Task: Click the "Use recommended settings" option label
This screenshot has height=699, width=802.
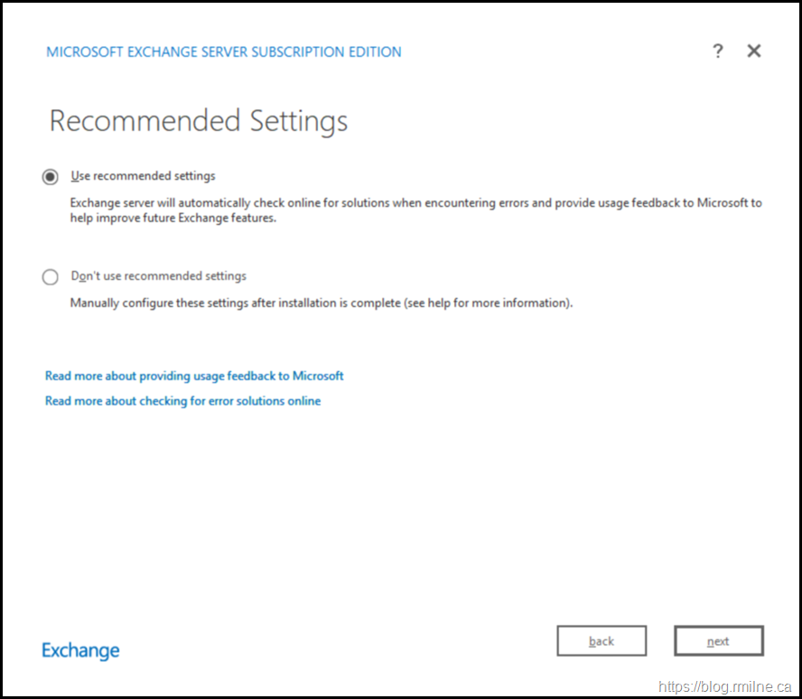Action: tap(143, 176)
